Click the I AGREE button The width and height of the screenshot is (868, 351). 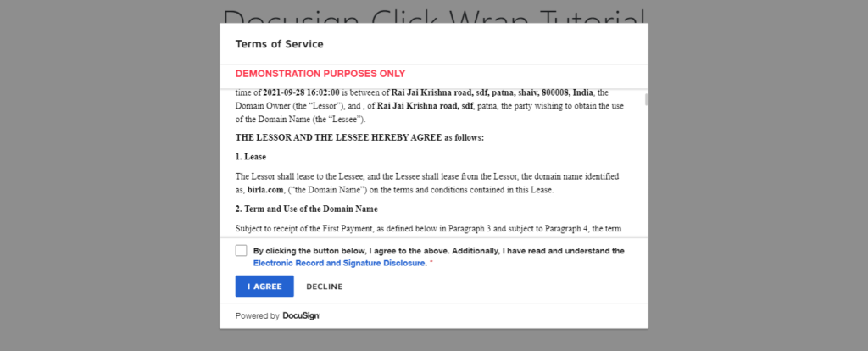[264, 287]
